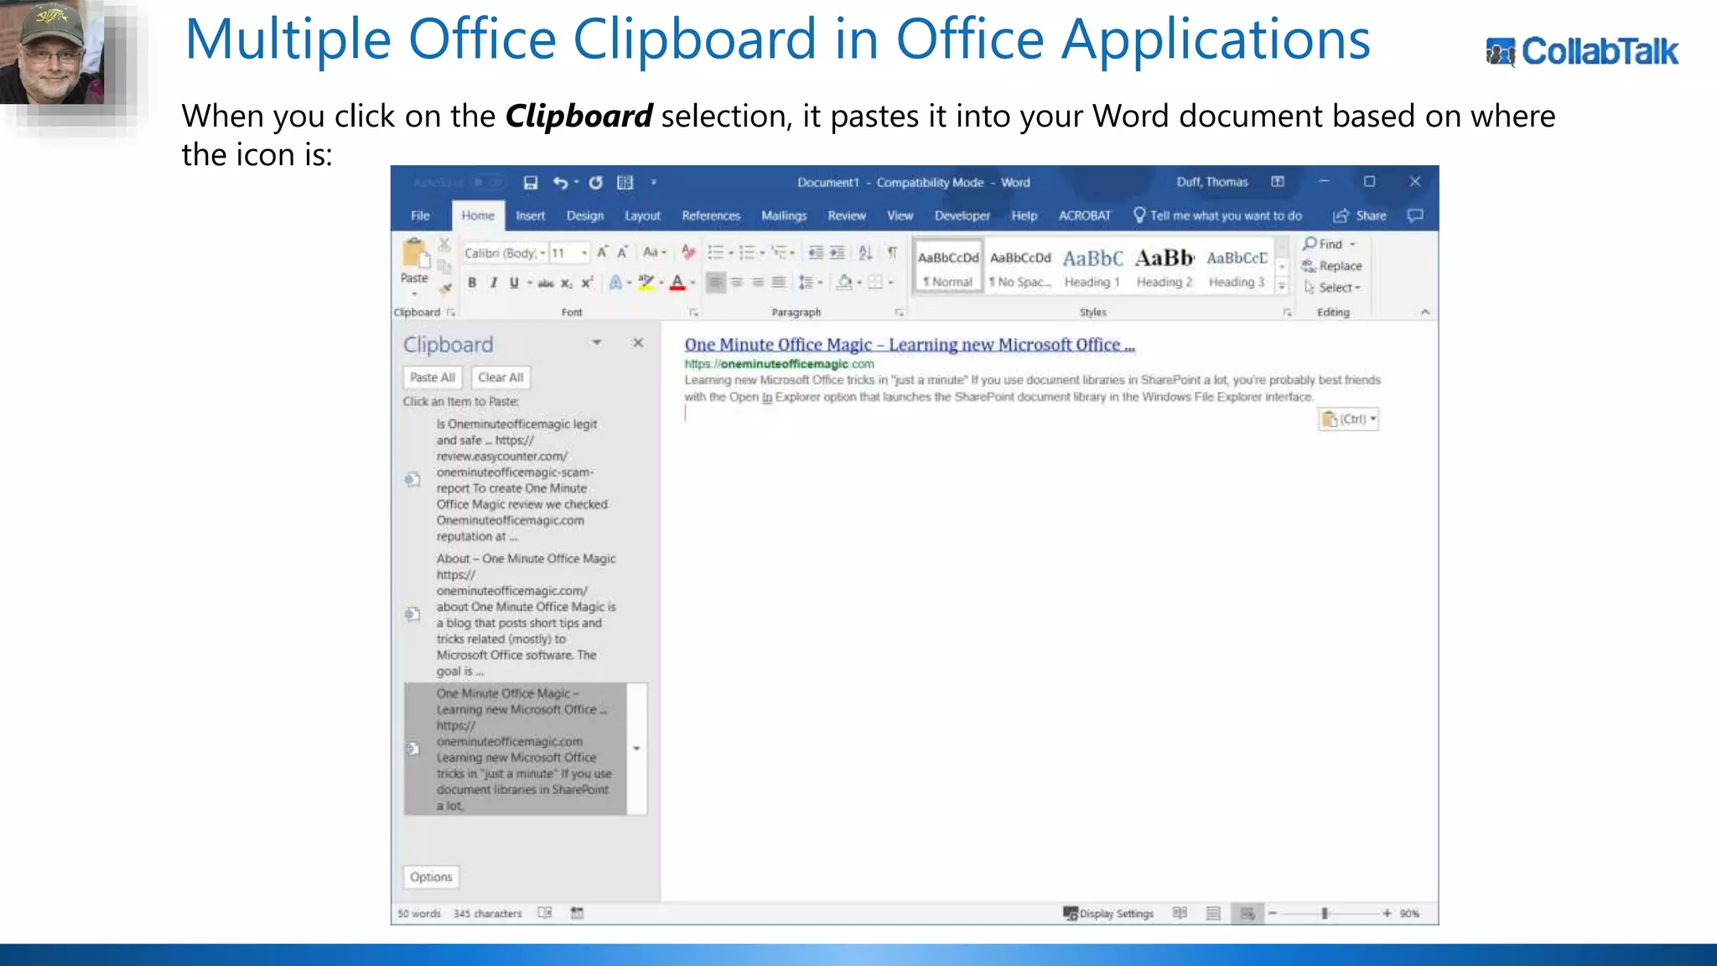Click Display Settings in status bar
Image resolution: width=1717 pixels, height=966 pixels.
point(1108,913)
